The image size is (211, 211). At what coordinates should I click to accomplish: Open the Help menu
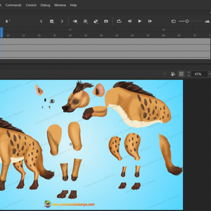(x=73, y=5)
